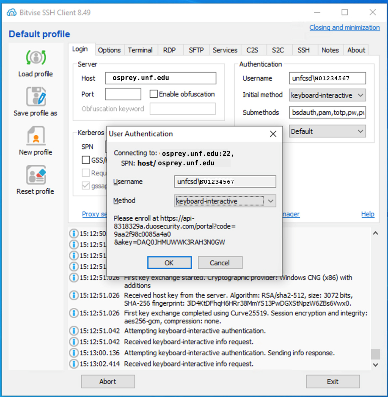388x397 pixels.
Task: Click Cancel in User Authentication dialog
Action: [220, 263]
